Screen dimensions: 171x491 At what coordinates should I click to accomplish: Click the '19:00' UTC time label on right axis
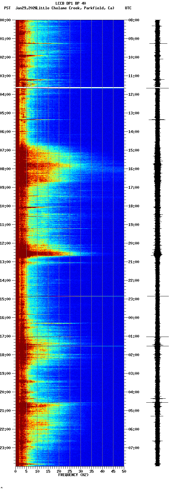pos(134,225)
